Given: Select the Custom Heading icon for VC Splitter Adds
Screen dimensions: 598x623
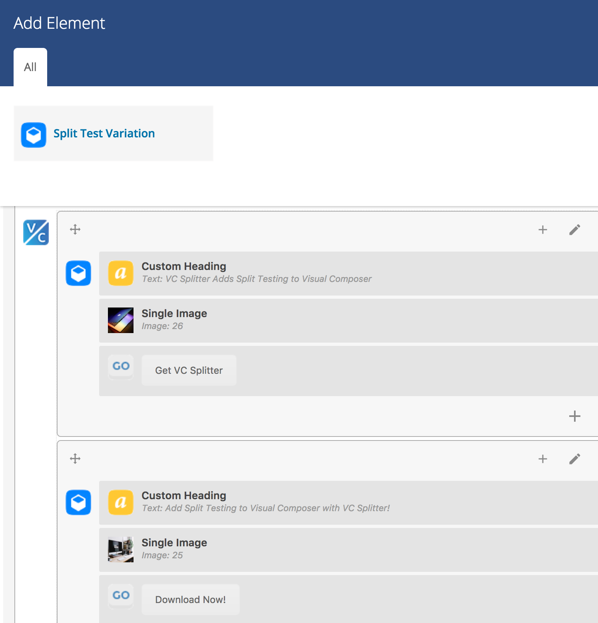Looking at the screenshot, I should coord(121,273).
